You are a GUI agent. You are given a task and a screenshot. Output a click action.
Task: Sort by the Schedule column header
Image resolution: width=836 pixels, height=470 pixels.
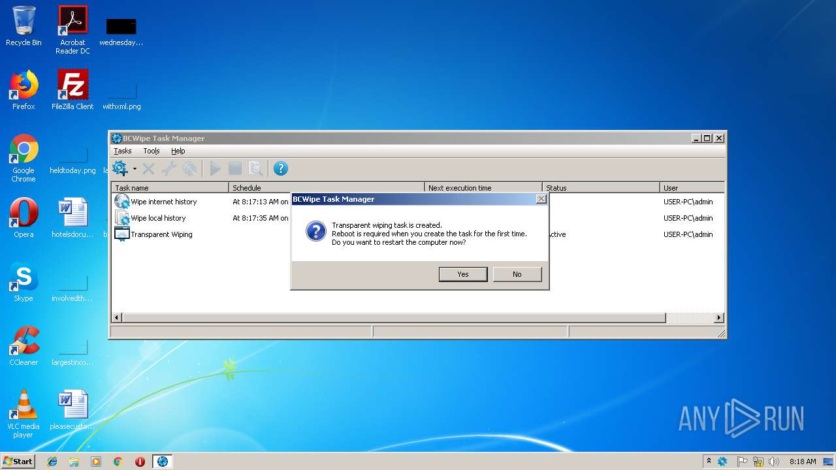(327, 187)
